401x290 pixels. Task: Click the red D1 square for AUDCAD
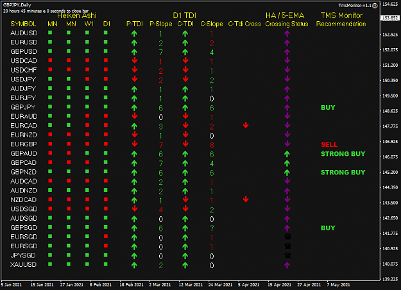tap(106, 181)
